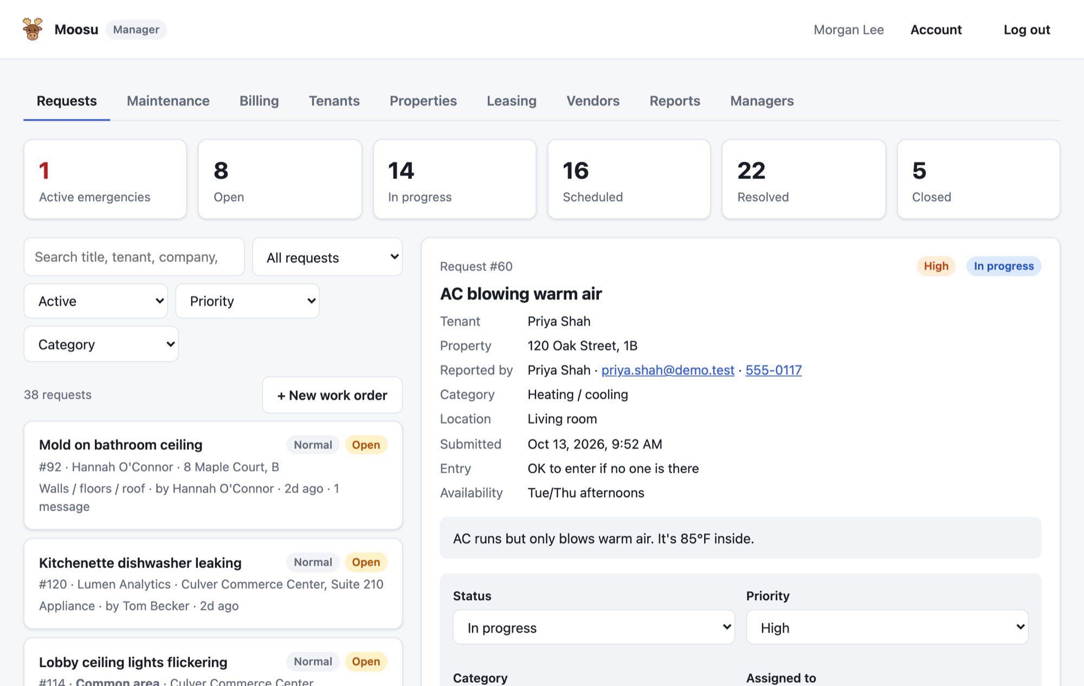Click the 555-0117 phone link

(x=773, y=370)
